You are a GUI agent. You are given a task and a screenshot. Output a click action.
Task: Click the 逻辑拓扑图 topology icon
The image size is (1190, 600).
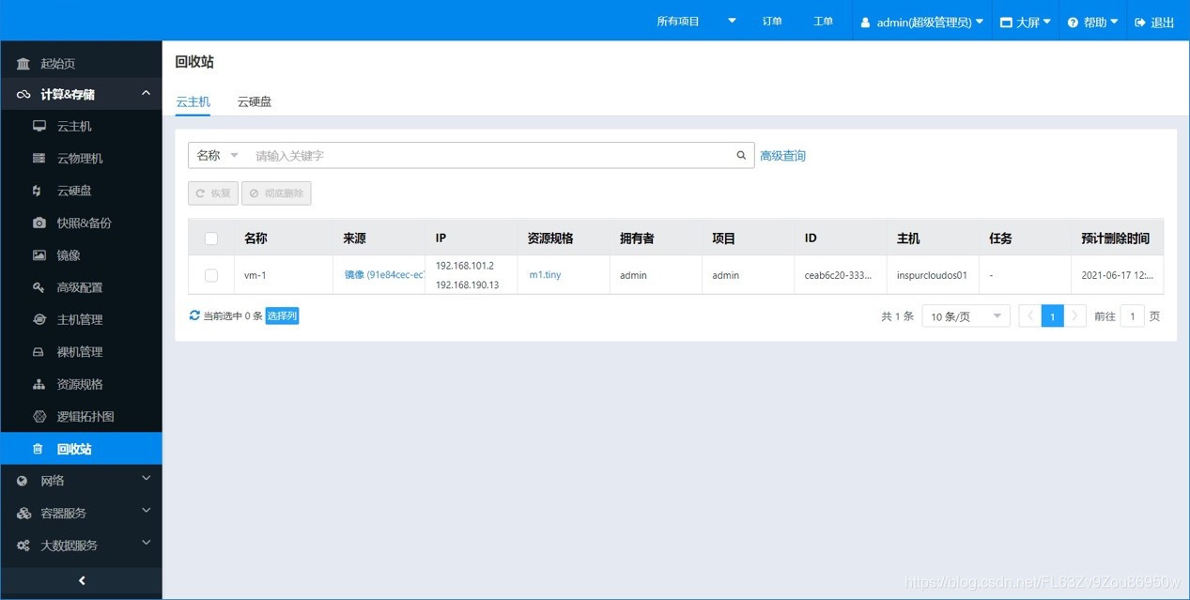pos(39,417)
